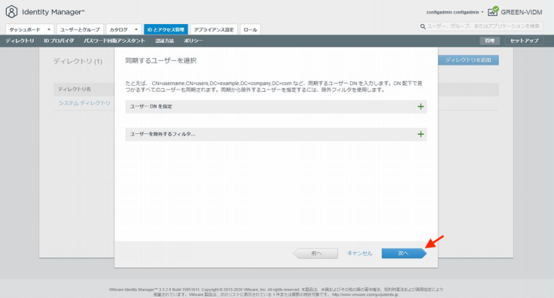Click the green plus for ユーザーを除外するフィルタ

(x=421, y=134)
